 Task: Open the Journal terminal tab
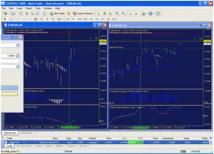coord(83,146)
